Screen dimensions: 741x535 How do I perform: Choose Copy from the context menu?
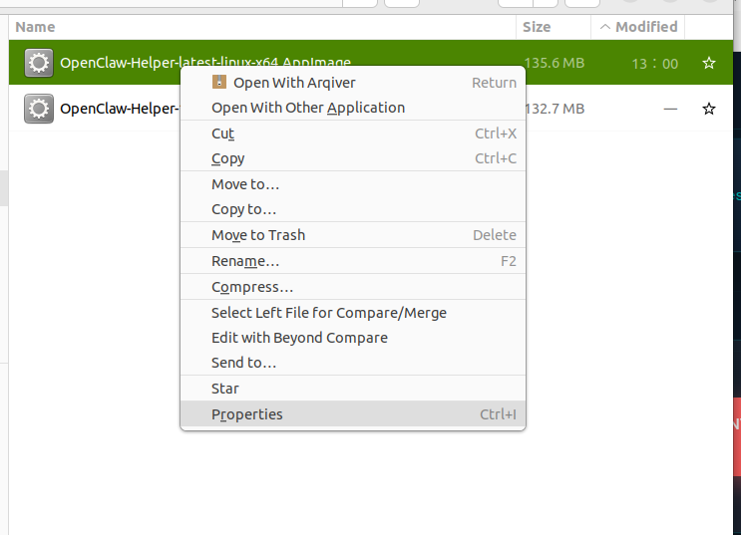227,158
